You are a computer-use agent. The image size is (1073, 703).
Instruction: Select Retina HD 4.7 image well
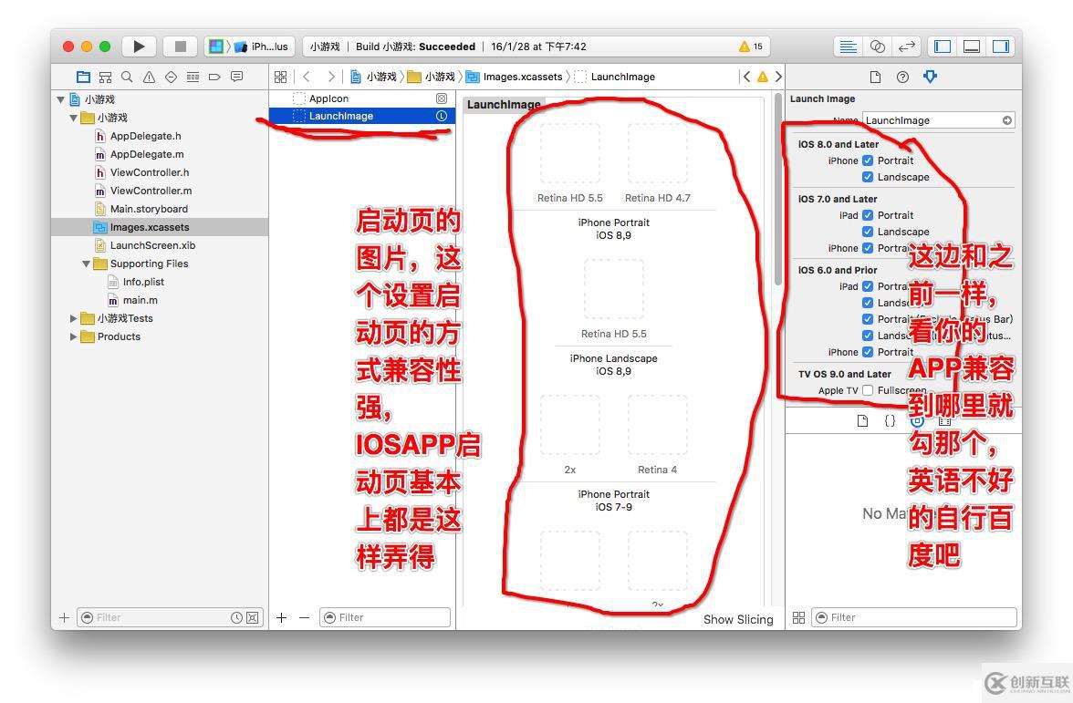click(658, 153)
